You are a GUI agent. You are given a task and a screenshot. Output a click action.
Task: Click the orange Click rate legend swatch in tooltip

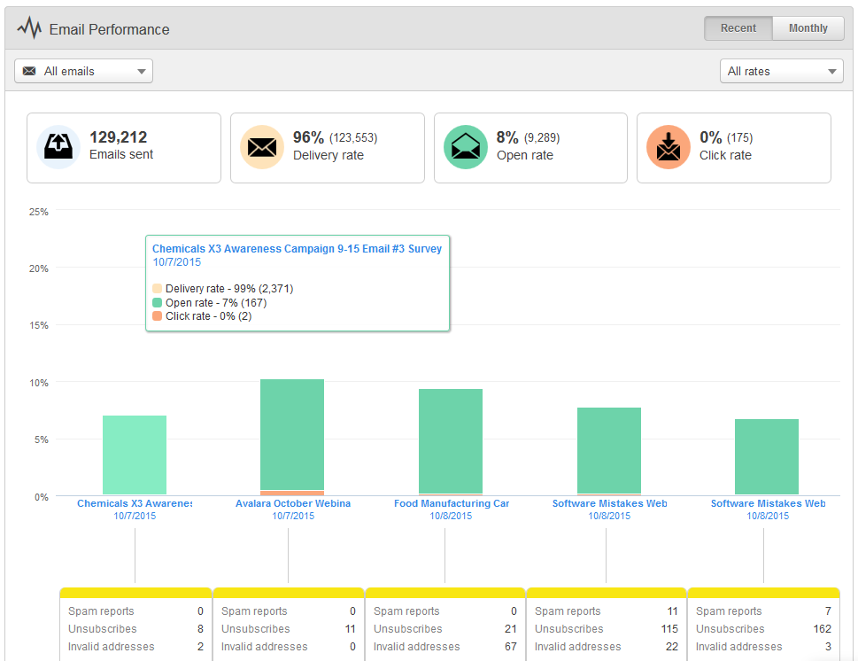click(156, 315)
